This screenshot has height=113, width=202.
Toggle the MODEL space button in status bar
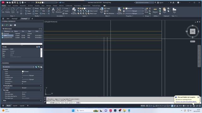[x=143, y=106]
